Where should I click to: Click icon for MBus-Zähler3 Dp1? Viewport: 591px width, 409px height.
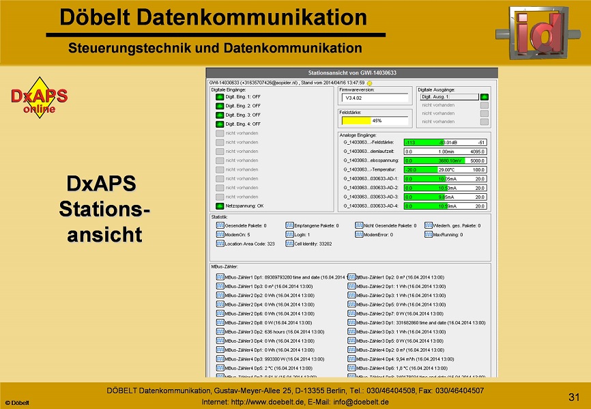[351, 323]
